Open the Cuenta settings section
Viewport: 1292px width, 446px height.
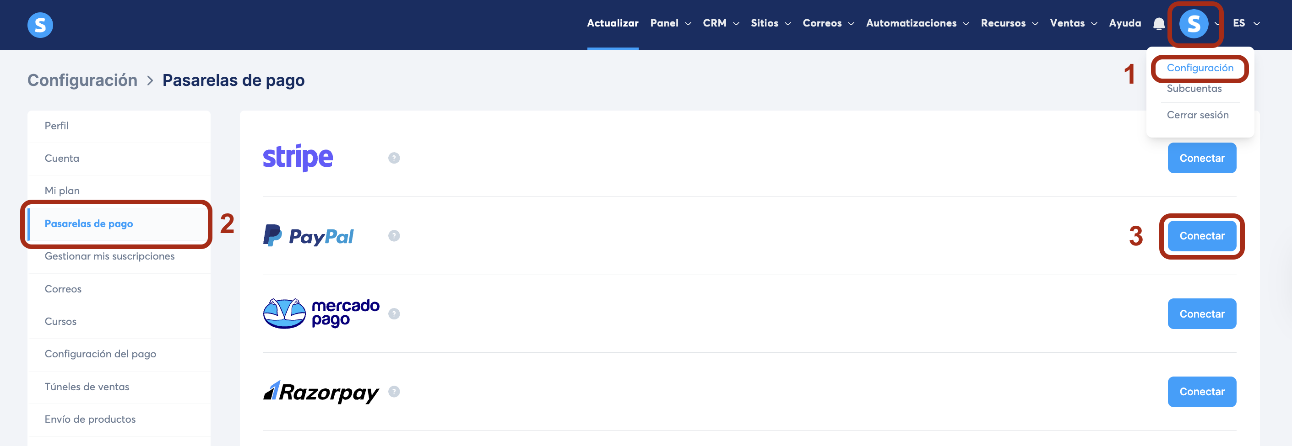tap(119, 159)
